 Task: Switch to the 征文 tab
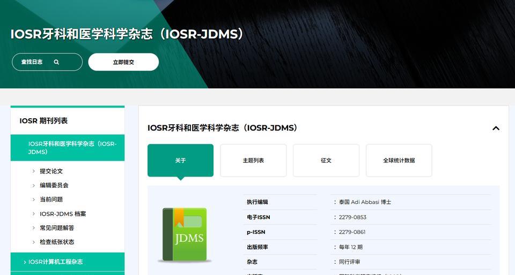tap(326, 161)
